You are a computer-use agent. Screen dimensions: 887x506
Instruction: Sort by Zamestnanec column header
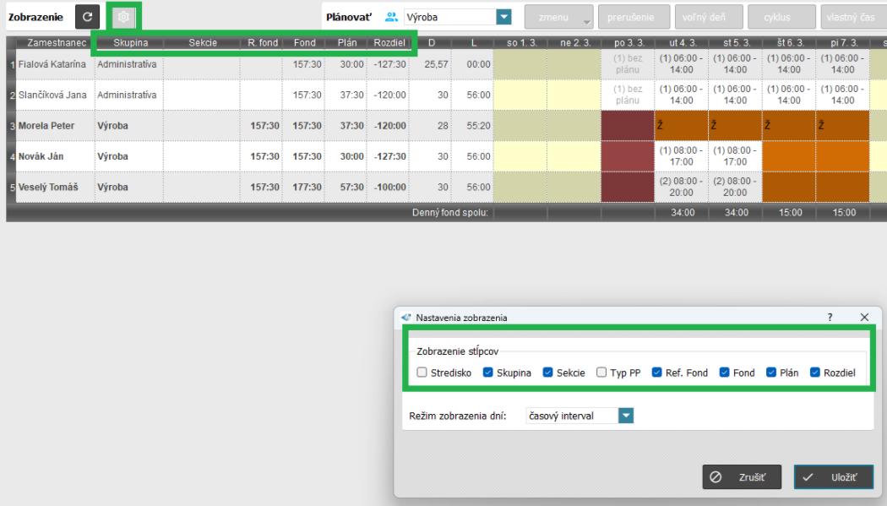52,42
